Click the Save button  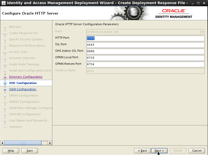click(30, 151)
